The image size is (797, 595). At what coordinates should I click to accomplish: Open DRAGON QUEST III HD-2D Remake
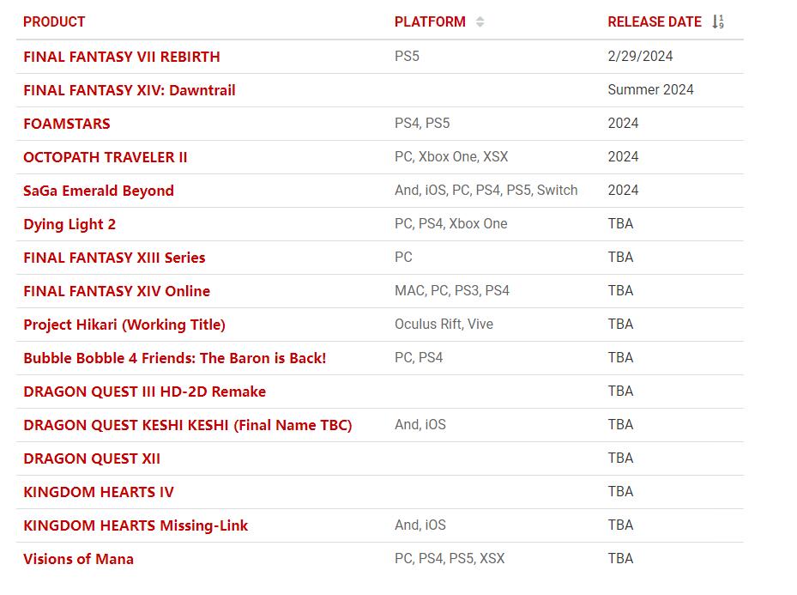tap(144, 392)
